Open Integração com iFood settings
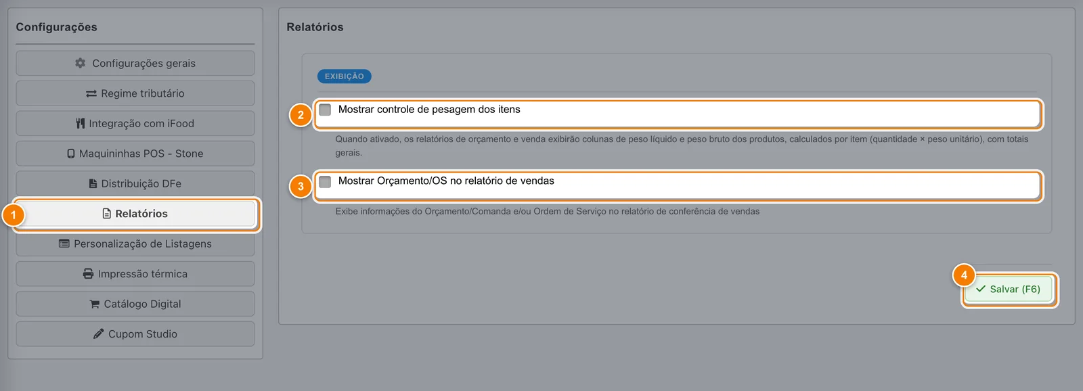Image resolution: width=1083 pixels, height=391 pixels. point(135,123)
